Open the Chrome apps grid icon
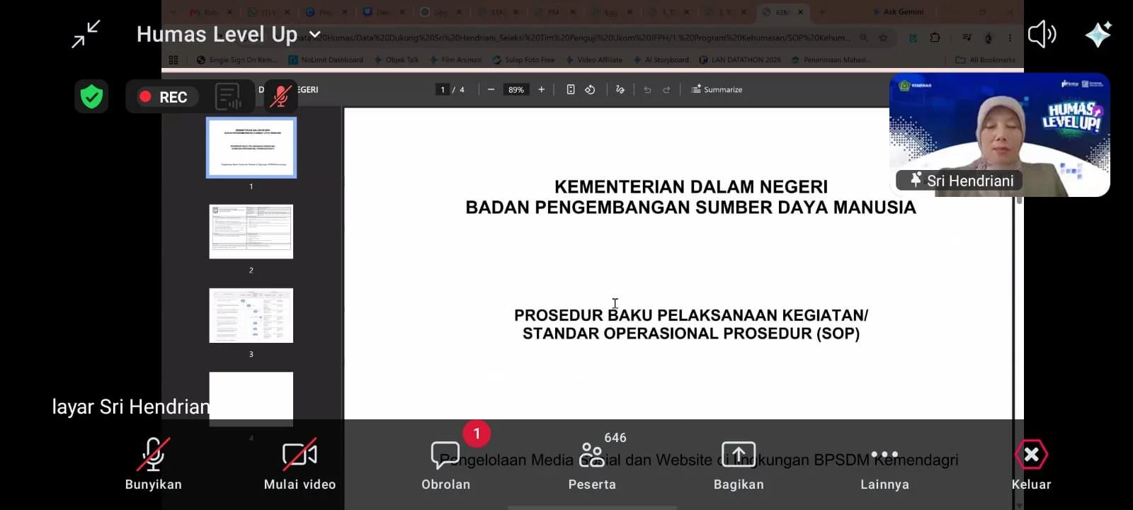Screen dimensions: 1133x510 173,60
